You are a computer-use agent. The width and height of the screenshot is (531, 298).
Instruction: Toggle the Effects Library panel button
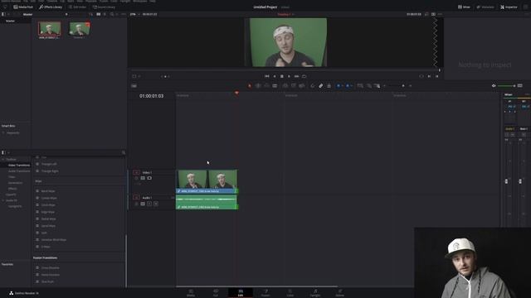51,7
